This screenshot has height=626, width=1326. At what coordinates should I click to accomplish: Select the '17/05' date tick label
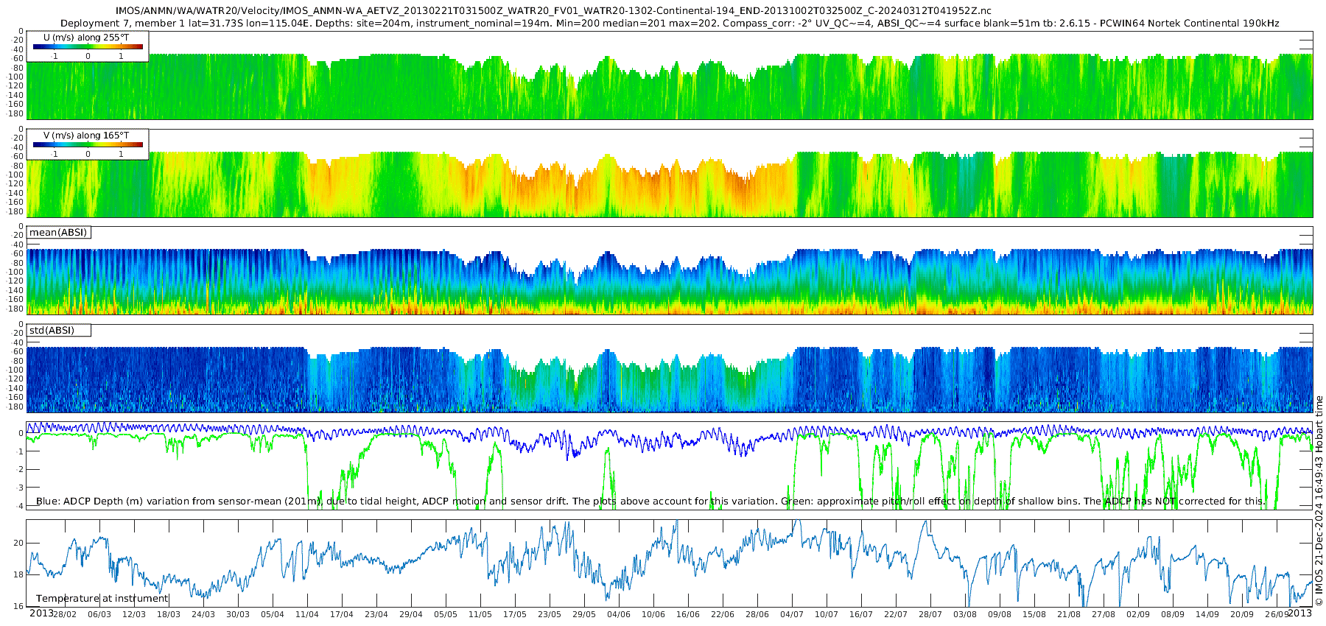[515, 614]
